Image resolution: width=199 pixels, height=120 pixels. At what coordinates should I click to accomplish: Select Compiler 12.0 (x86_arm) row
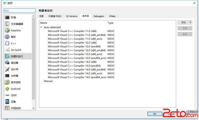click(x=107, y=54)
